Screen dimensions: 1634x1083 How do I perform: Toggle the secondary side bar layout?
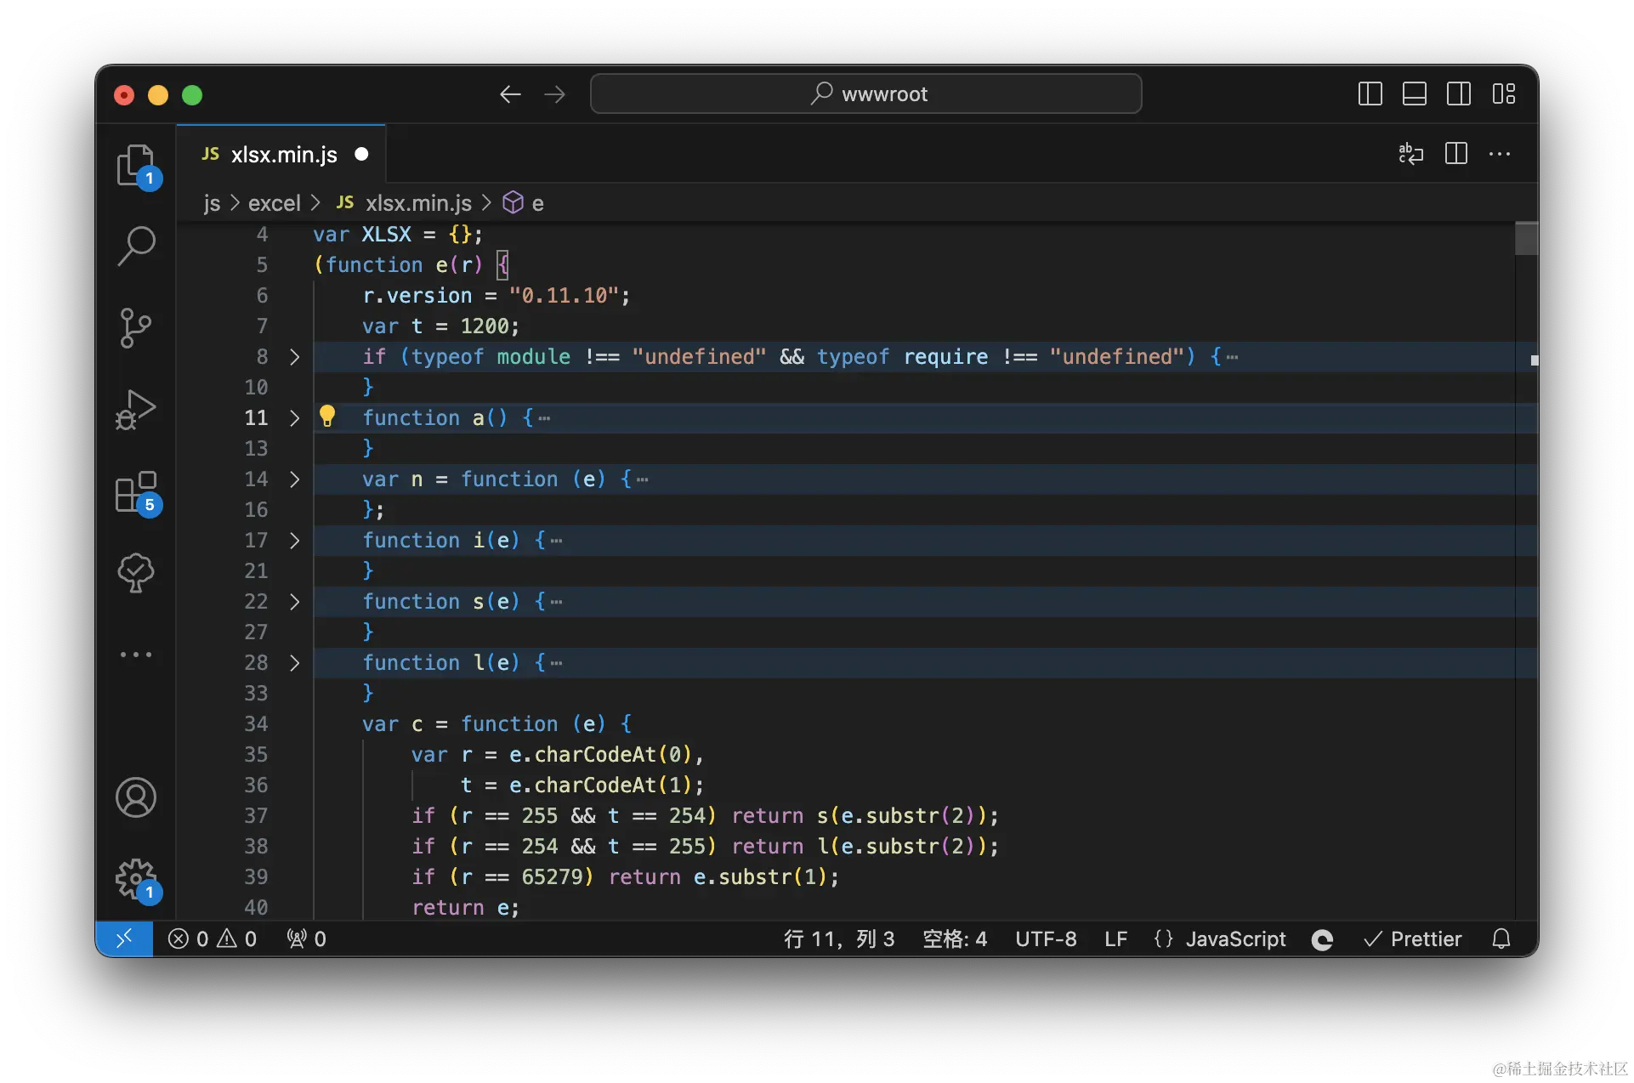click(x=1459, y=94)
